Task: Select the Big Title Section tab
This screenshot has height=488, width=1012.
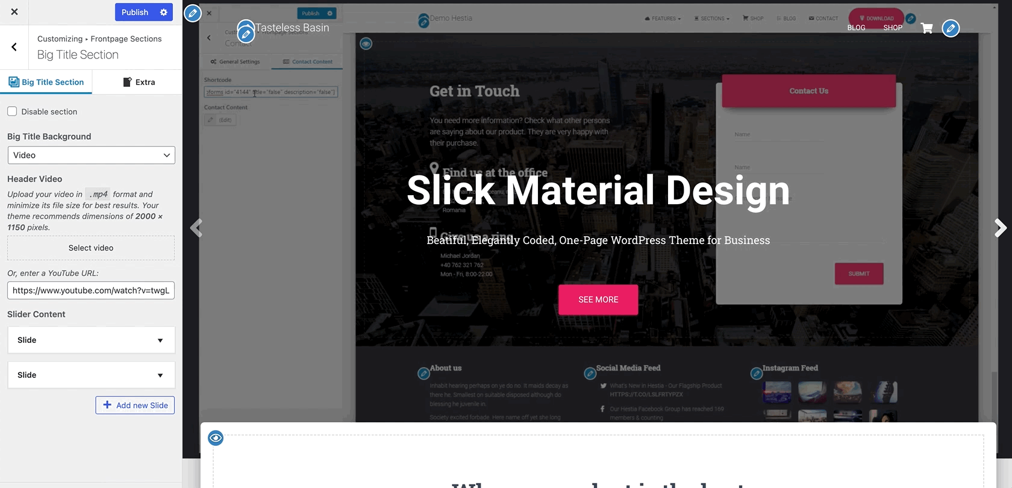Action: [46, 82]
